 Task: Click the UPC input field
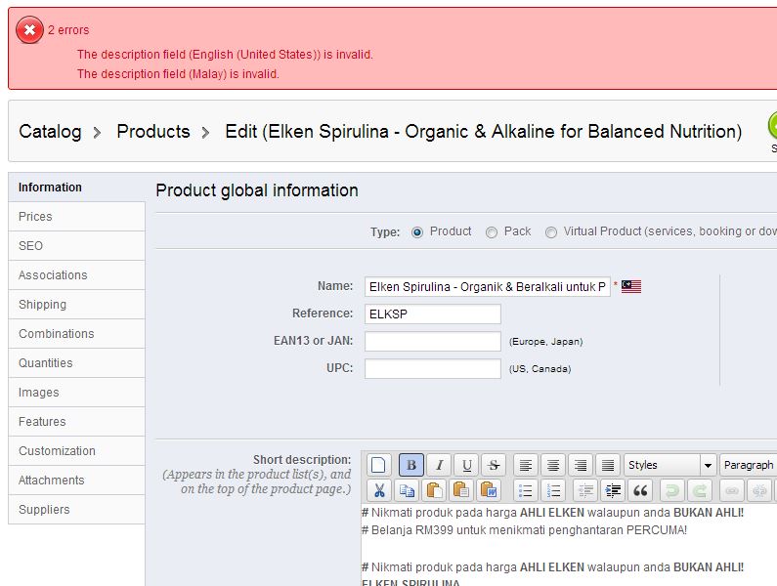point(433,368)
